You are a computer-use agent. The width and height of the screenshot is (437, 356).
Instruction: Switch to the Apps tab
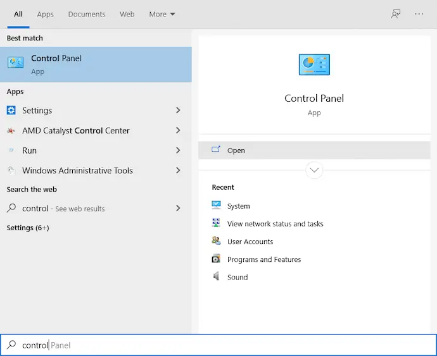coord(45,14)
